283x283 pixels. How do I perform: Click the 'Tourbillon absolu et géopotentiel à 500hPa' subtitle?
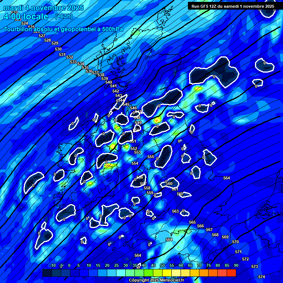63,29
